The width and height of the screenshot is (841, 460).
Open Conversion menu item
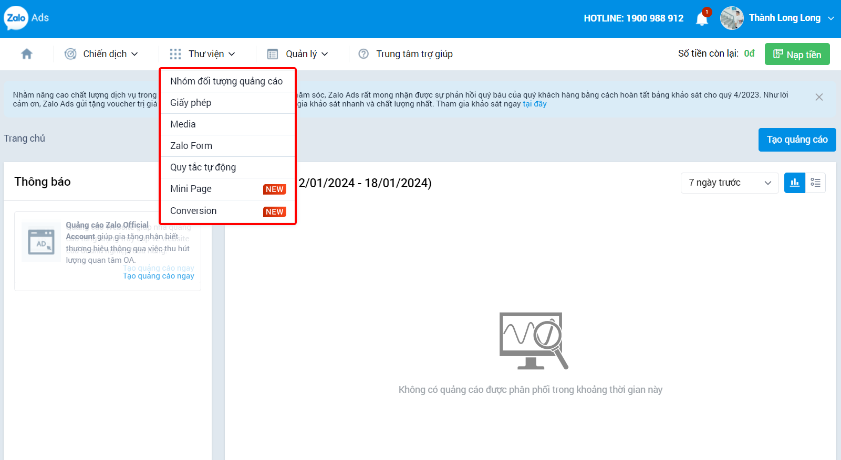[x=227, y=211]
